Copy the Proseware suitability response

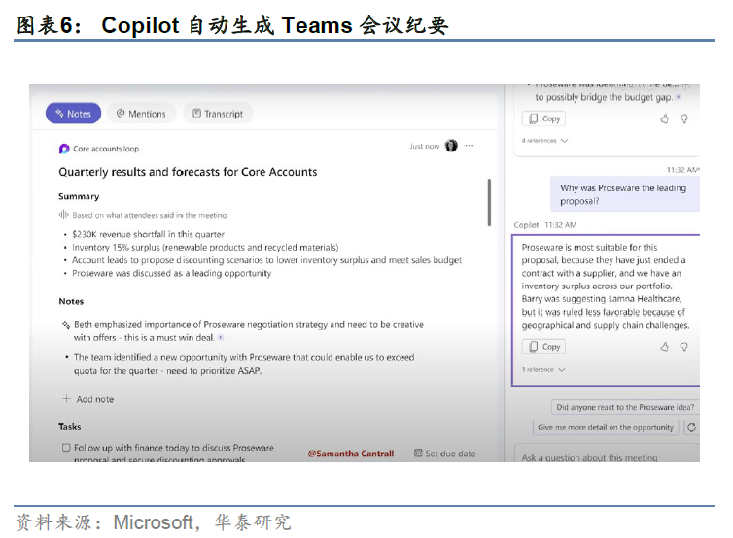click(543, 347)
